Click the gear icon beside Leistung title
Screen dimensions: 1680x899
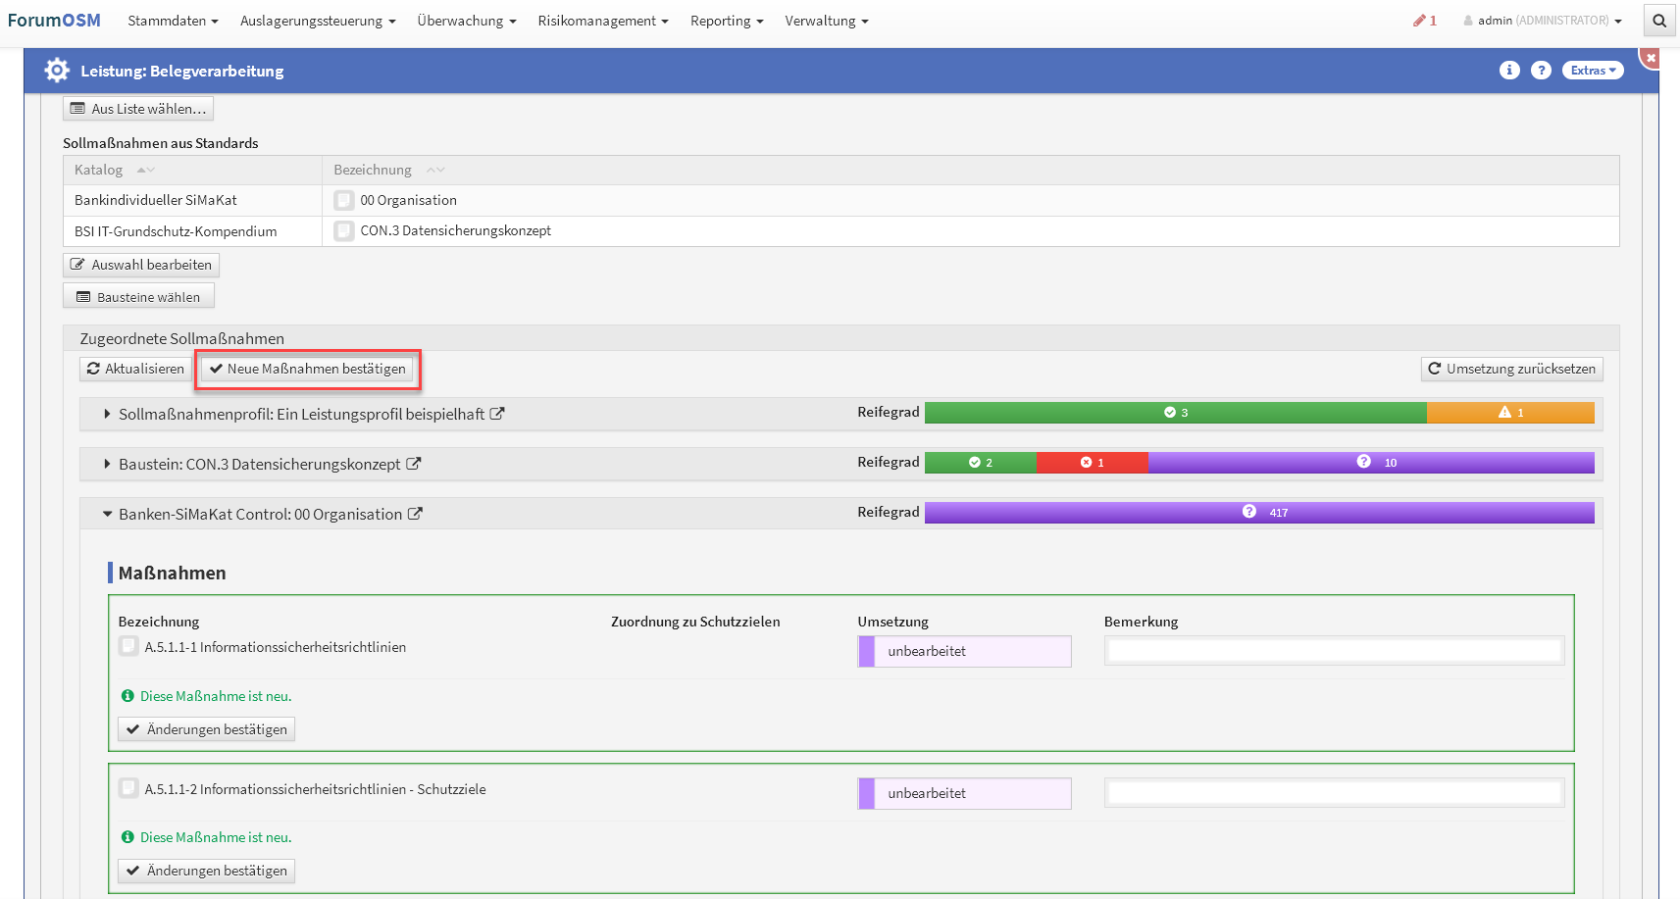(x=57, y=71)
